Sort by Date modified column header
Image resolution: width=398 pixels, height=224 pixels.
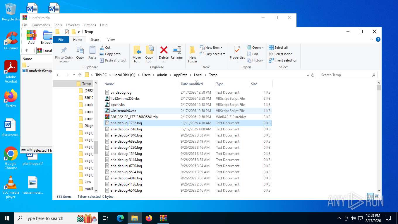(x=196, y=84)
